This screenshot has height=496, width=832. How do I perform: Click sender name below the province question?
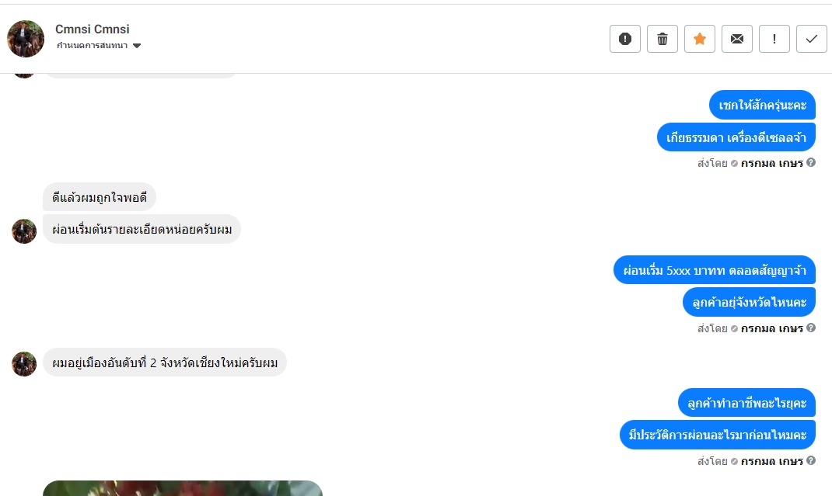(771, 328)
